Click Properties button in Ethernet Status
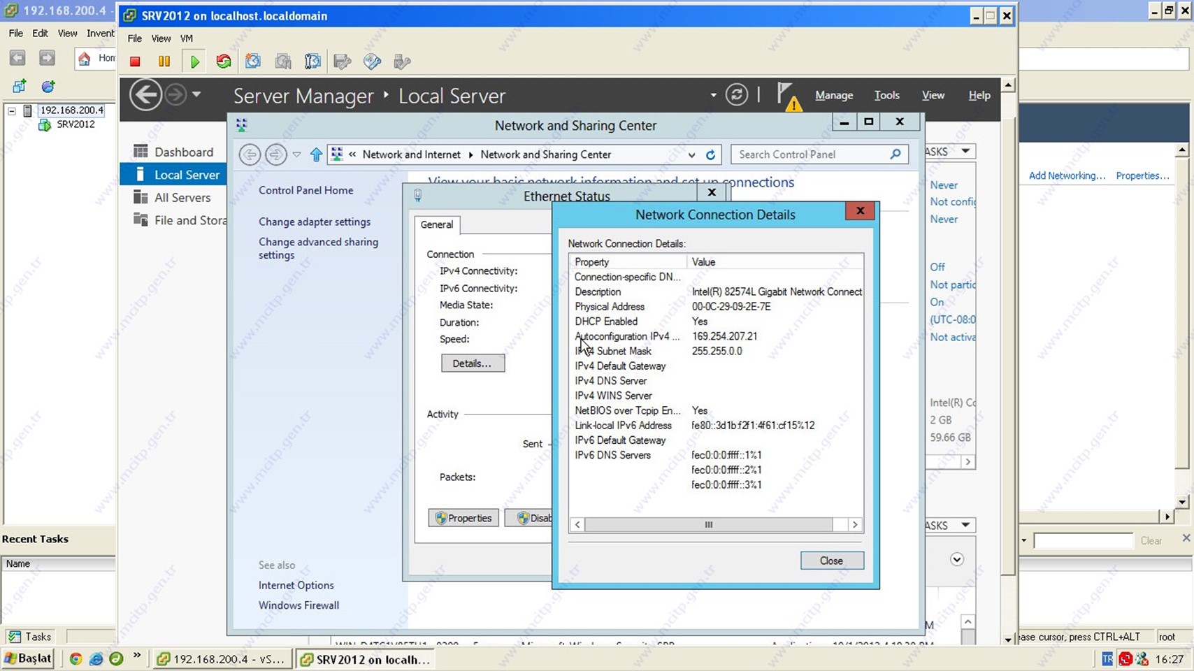 click(463, 518)
